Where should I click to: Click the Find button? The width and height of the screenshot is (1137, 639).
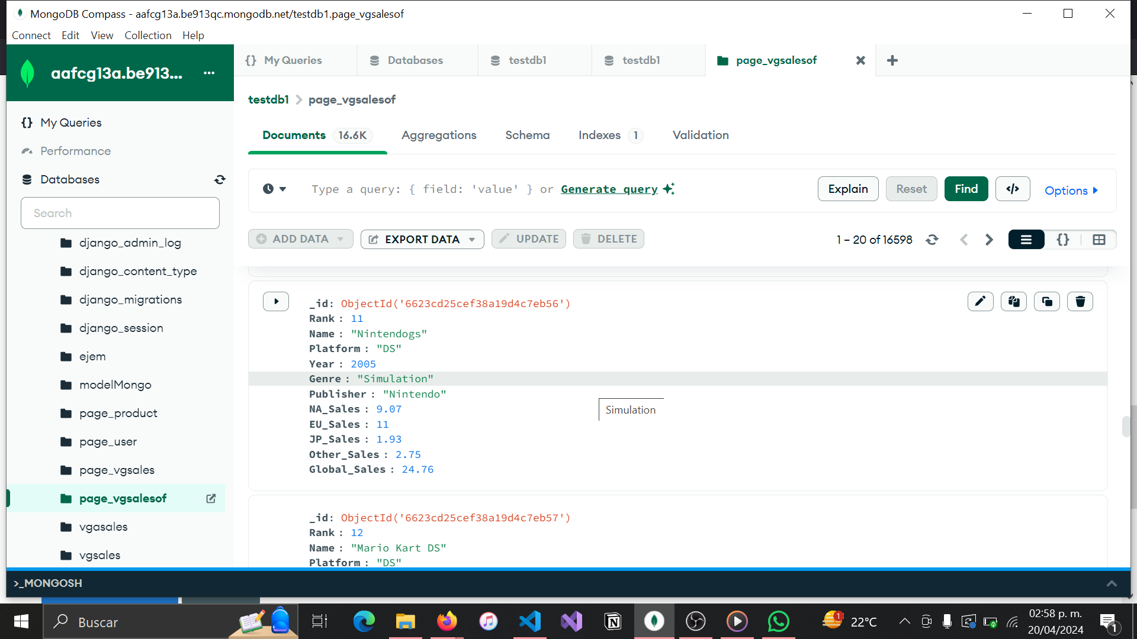click(x=965, y=189)
